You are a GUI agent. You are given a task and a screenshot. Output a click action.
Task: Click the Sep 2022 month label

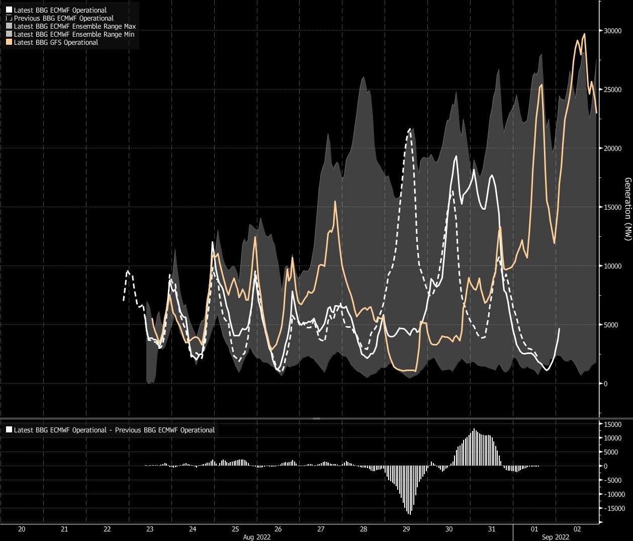click(556, 537)
